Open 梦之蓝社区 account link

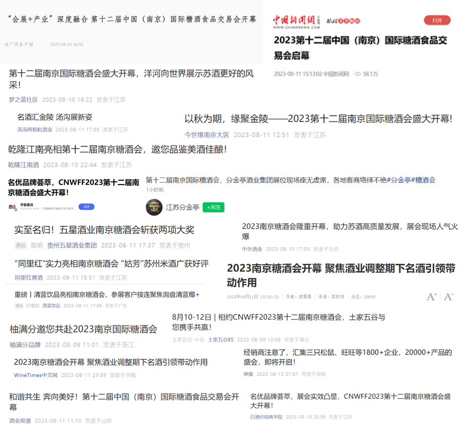[23, 100]
